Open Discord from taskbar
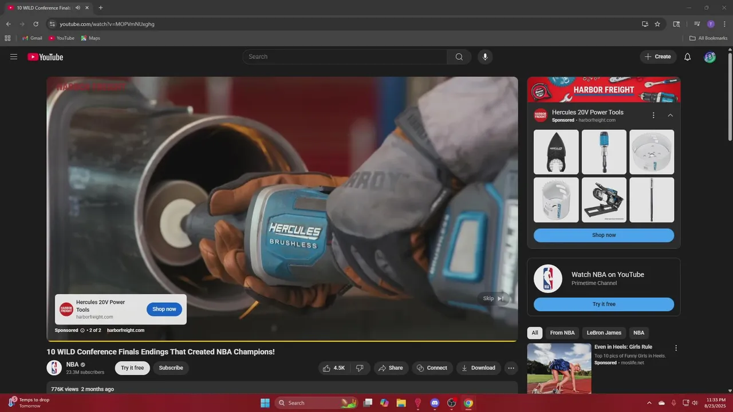 [x=435, y=403]
